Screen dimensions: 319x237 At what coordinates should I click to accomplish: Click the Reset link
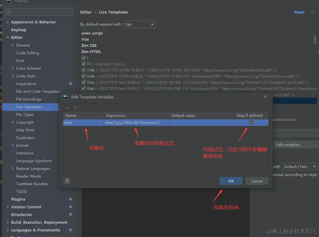click(x=299, y=12)
